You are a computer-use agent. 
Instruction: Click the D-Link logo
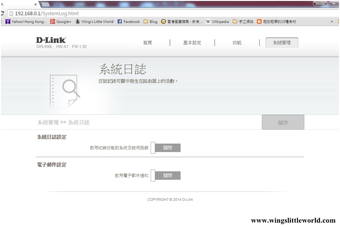[50, 40]
